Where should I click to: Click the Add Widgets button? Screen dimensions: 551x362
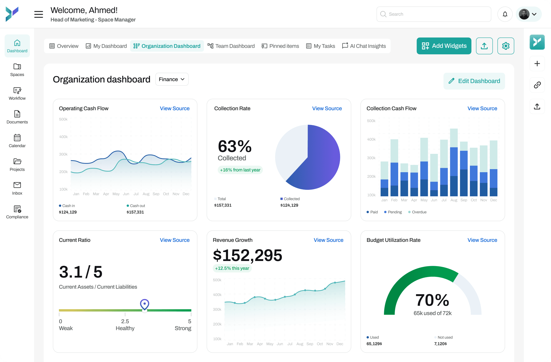point(444,46)
